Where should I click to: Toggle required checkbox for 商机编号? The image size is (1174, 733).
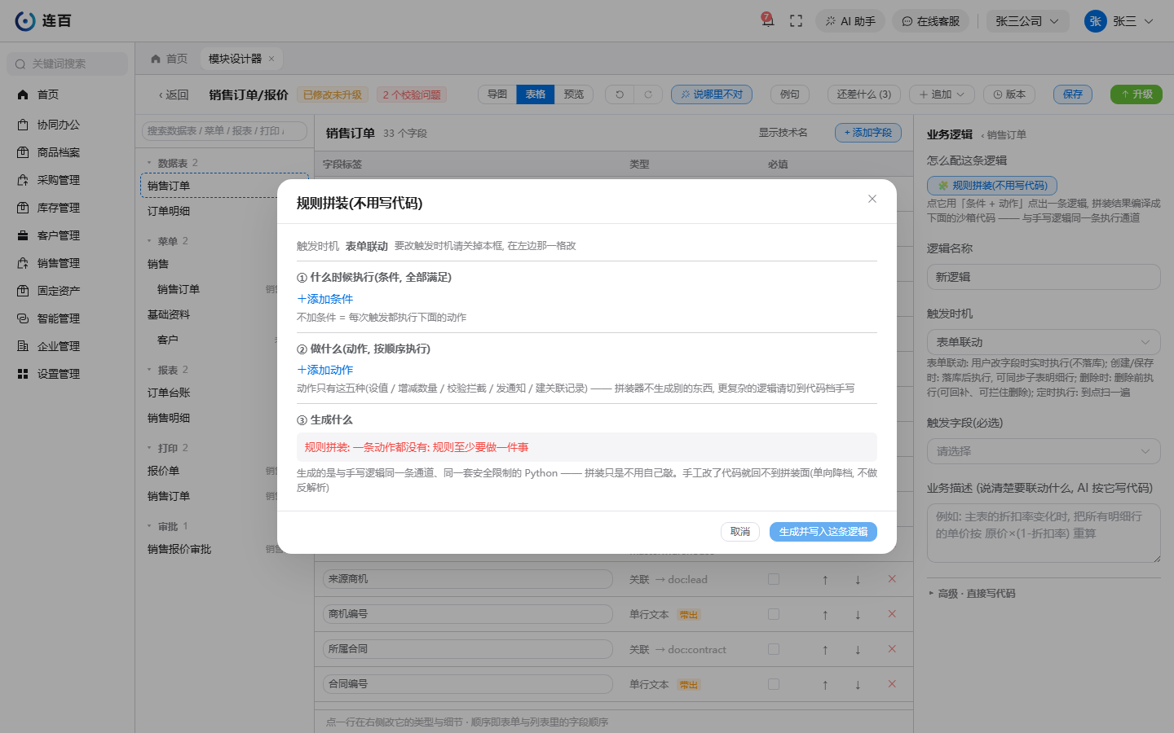coord(774,614)
